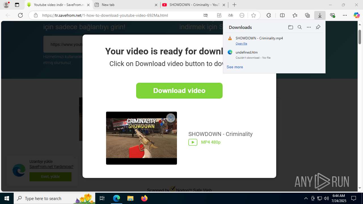Click scrollbar down arrow

(x=360, y=188)
